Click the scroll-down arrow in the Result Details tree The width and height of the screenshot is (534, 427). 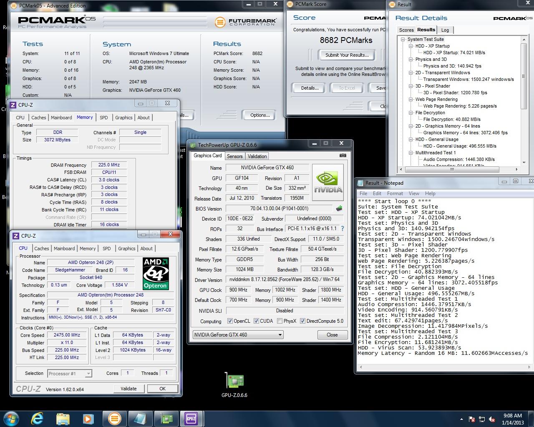pos(524,163)
